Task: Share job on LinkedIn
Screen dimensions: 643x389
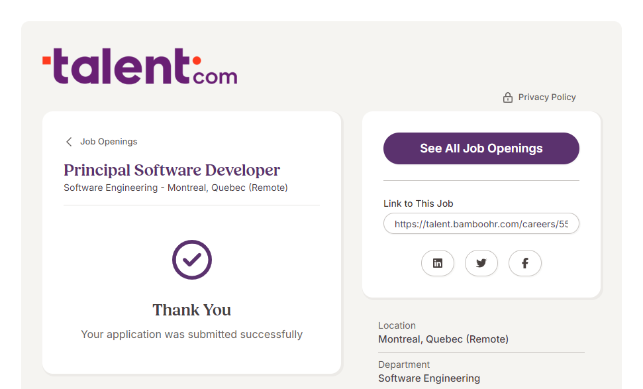Action: [x=438, y=263]
